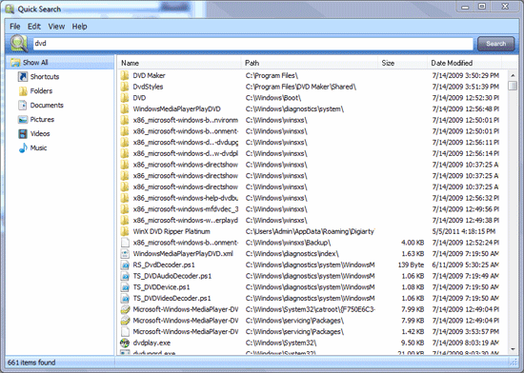Click folder icon of WindowsMediaPlayerPlayDVD

point(125,108)
